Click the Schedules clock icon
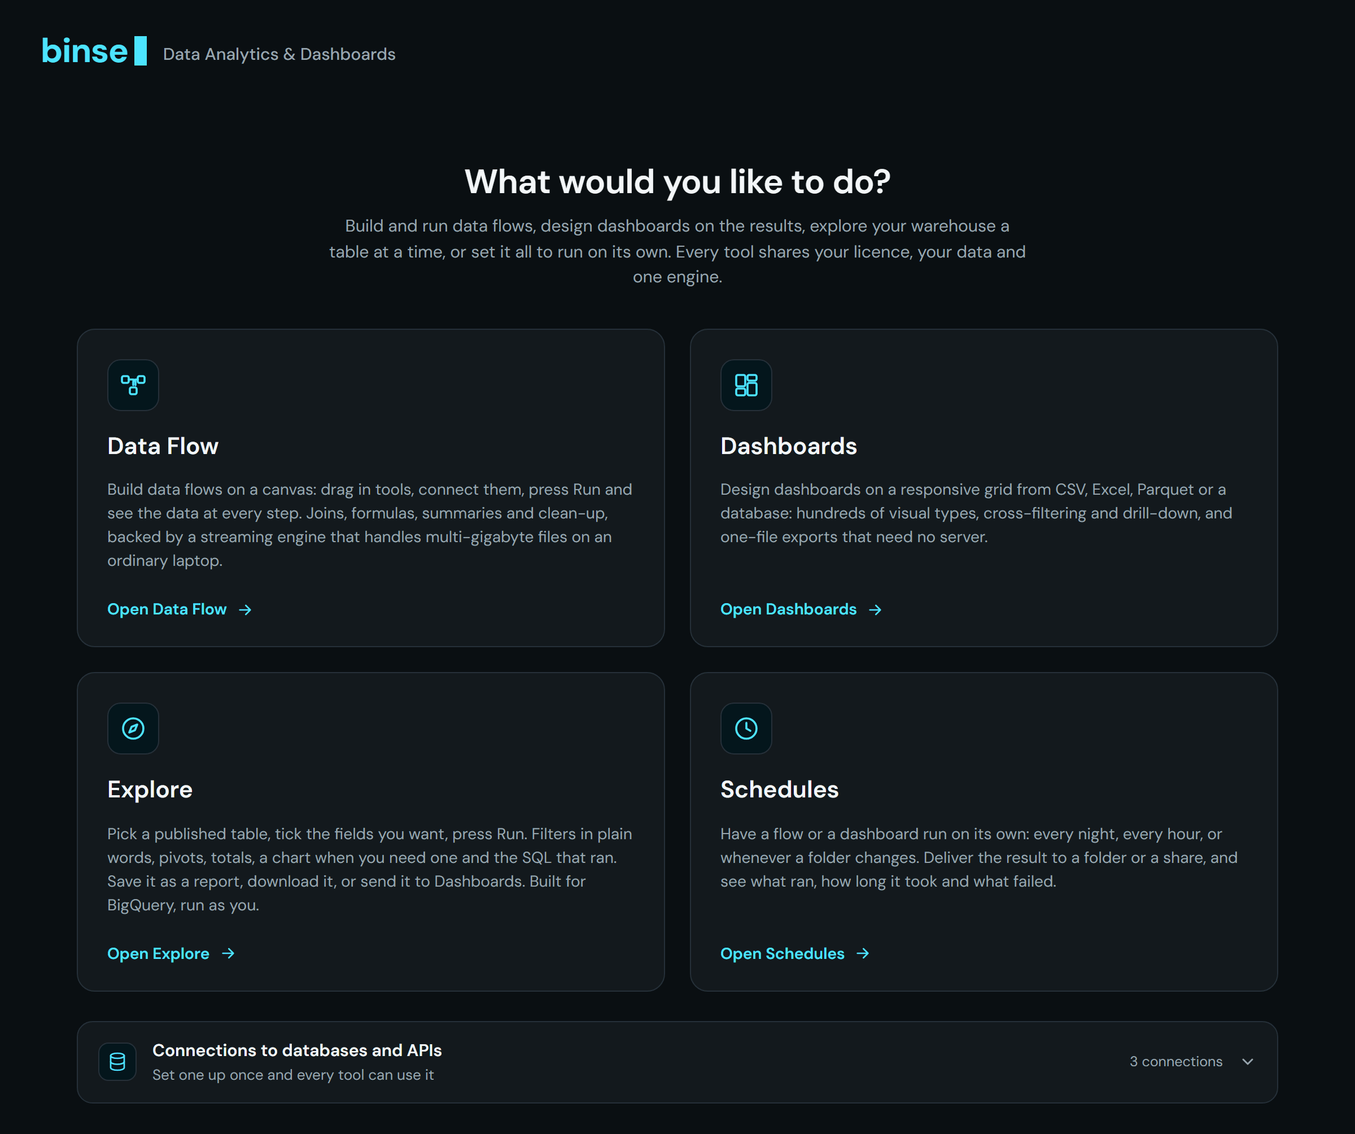1355x1134 pixels. click(746, 728)
